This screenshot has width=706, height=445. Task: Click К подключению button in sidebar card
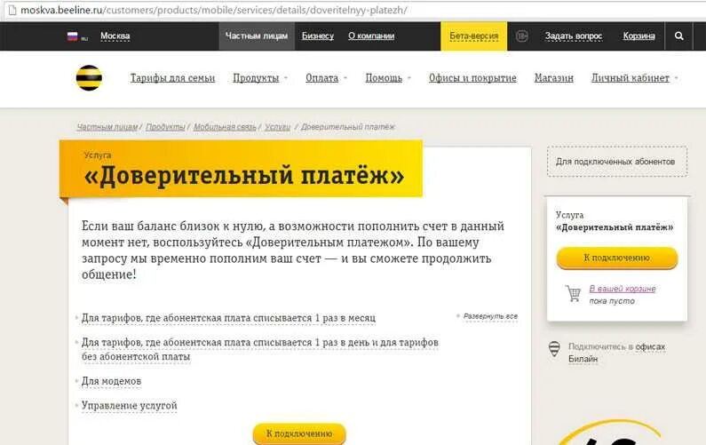(617, 258)
